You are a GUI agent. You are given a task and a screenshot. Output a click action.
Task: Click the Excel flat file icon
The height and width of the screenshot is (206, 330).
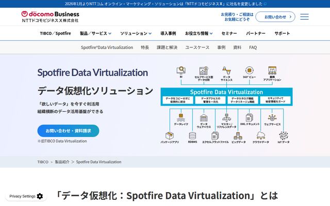(215, 136)
